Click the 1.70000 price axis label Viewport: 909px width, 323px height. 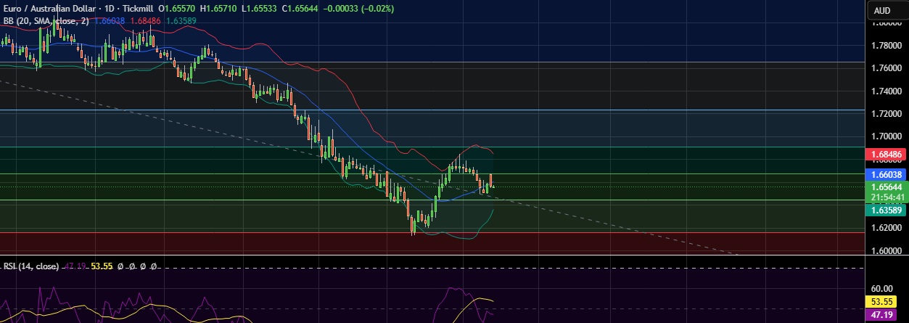[886, 136]
